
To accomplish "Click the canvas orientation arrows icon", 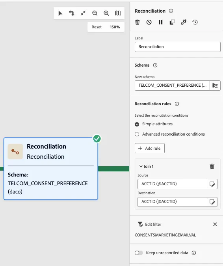I will click(x=72, y=13).
